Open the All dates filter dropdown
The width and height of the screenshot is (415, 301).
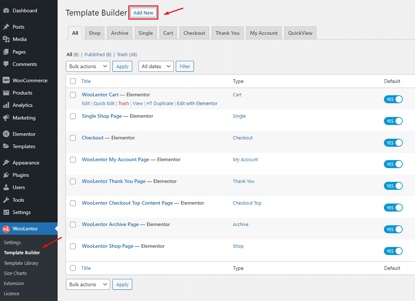[x=156, y=66]
